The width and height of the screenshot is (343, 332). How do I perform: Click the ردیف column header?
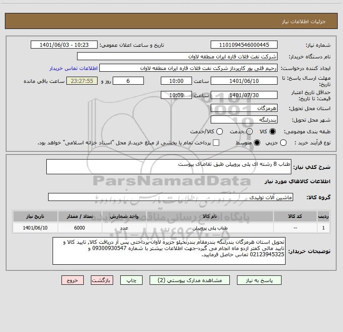point(323,216)
